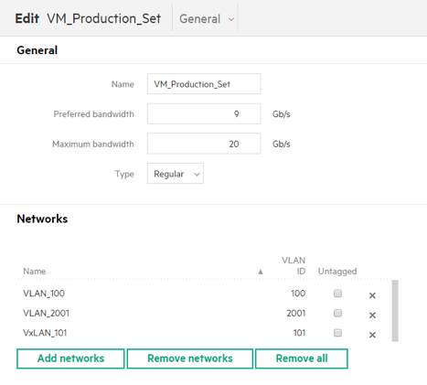Remove VLAN_100 with its X icon
Screen dimensions: 427x385
click(x=372, y=295)
